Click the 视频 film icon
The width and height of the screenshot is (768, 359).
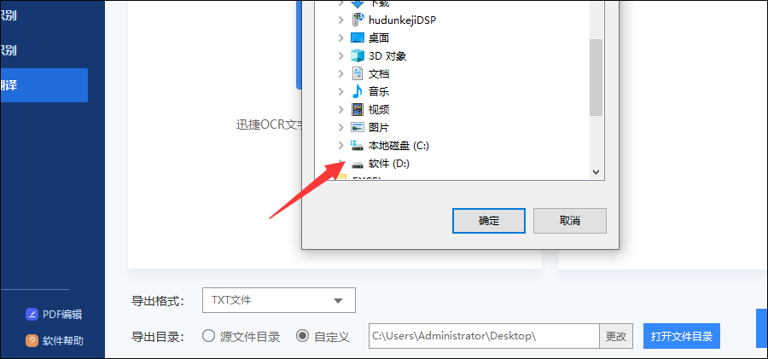click(358, 109)
